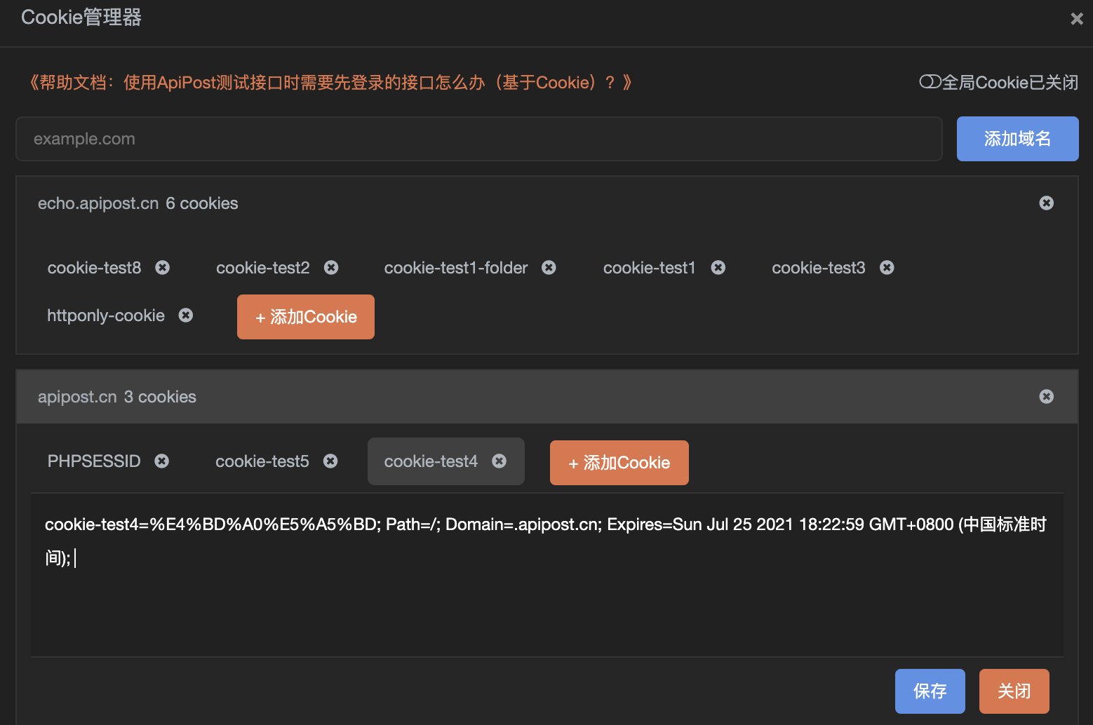Toggle the 全局Cookie switch

click(930, 82)
